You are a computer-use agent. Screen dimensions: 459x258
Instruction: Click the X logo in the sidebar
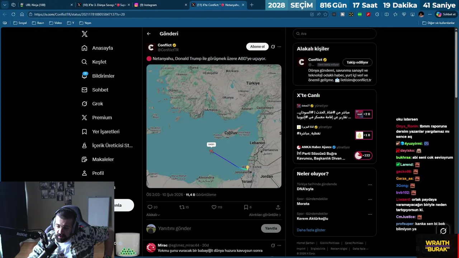85,34
